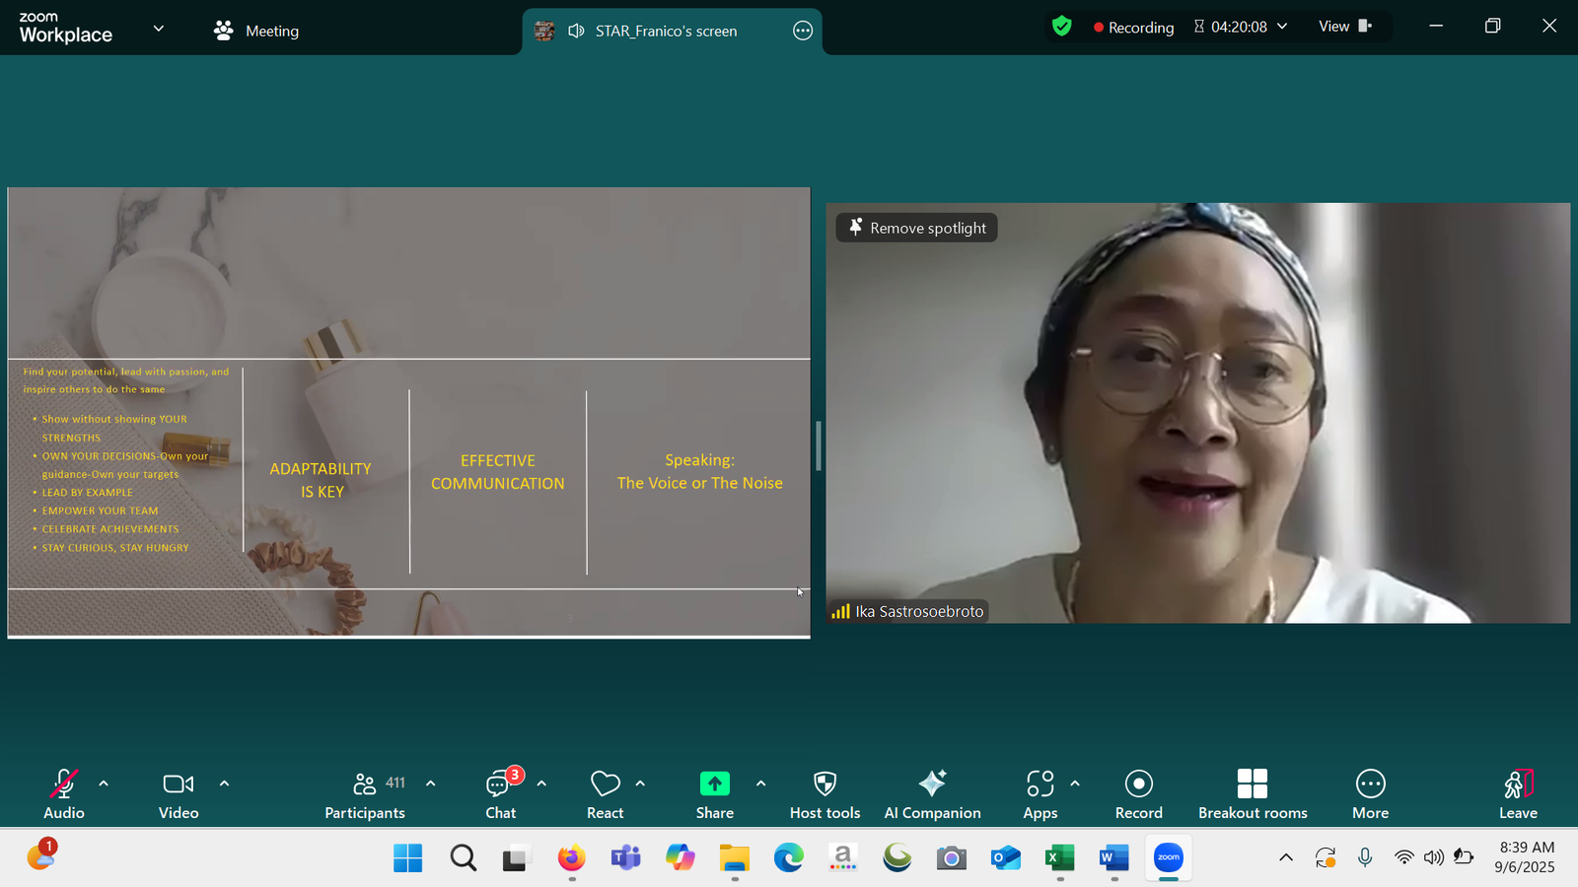Click Remove spotlight button
Image resolution: width=1578 pixels, height=887 pixels.
coord(917,228)
